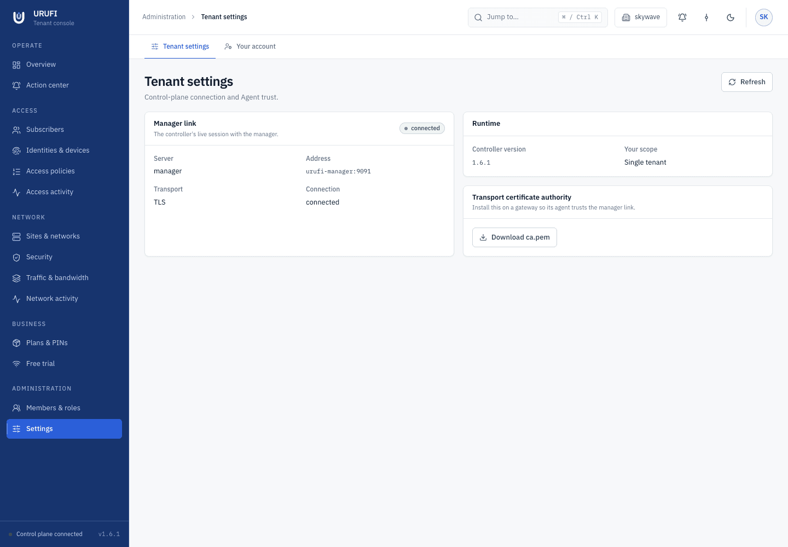Viewport: 788px width, 547px height.
Task: Open the SK user avatar menu
Action: [x=764, y=18]
